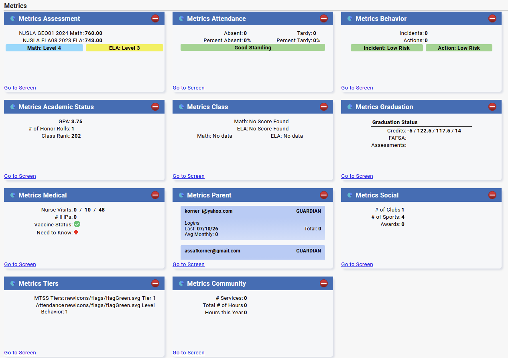Click pie chart icon in Metrics Social header
Viewport: 508px width, 358px height.
point(350,195)
